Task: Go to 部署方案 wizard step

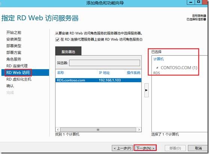Action: (14, 53)
